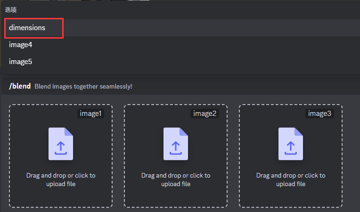Screen dimensions: 360x212
Task: Click image3 'Drag and drop or click' text
Action: pyautogui.click(x=291, y=179)
